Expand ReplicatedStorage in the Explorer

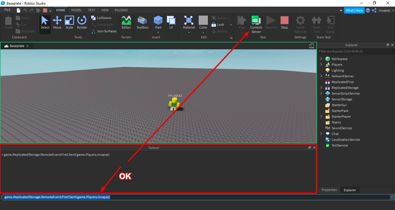[x=321, y=87]
